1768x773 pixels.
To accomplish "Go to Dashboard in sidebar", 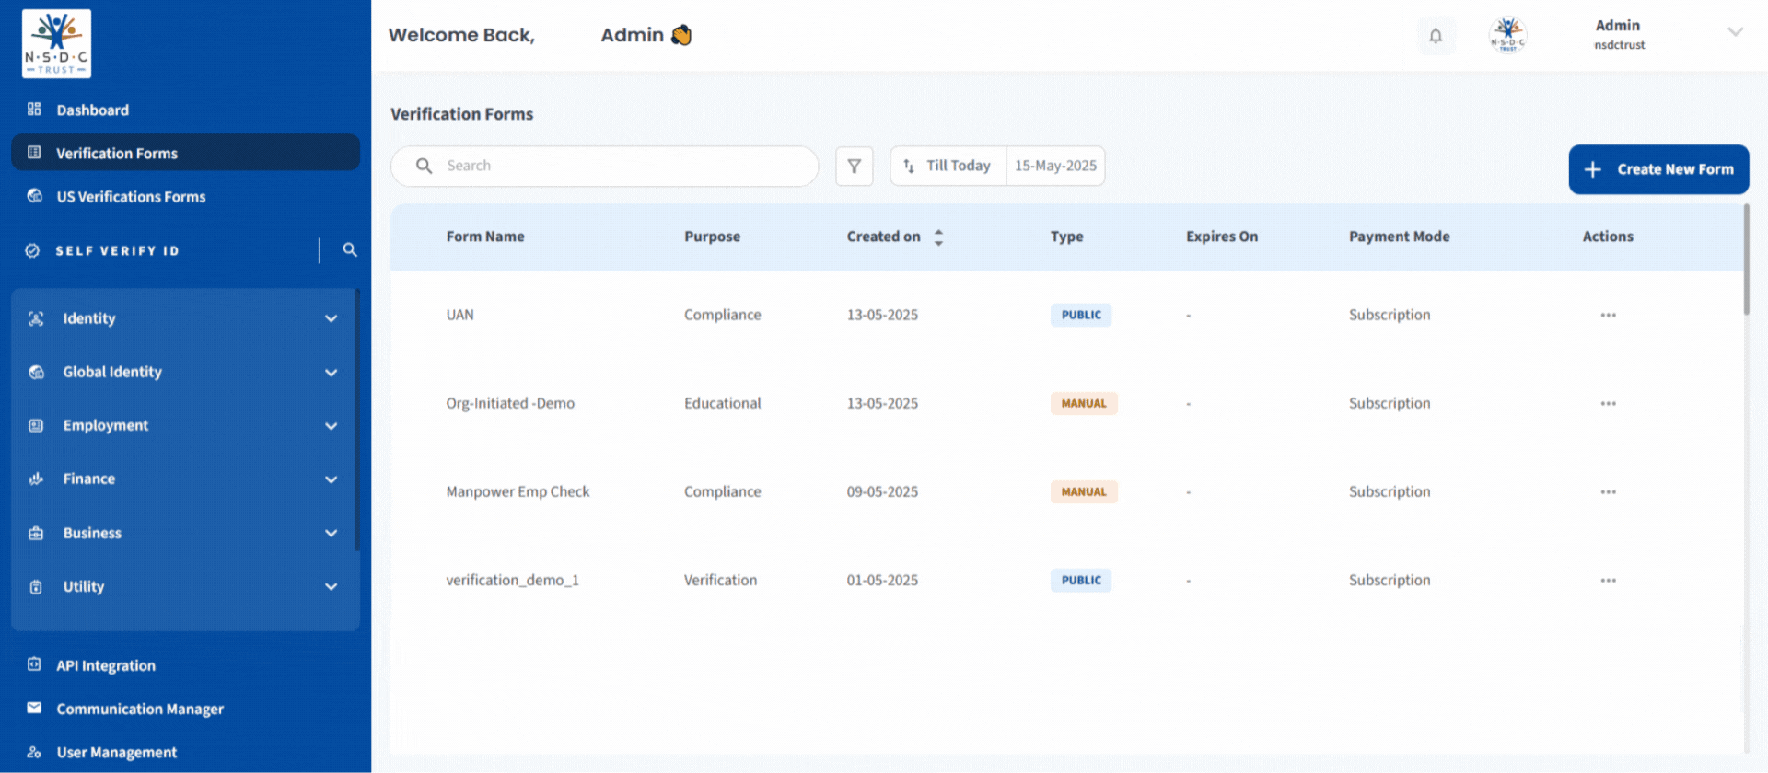I will pos(92,110).
